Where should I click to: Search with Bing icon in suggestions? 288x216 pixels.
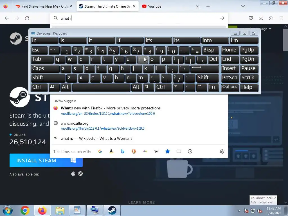pos(123,151)
